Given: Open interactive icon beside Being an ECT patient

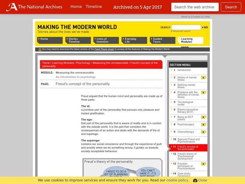Looking at the screenshot, I should pyautogui.click(x=203, y=117).
